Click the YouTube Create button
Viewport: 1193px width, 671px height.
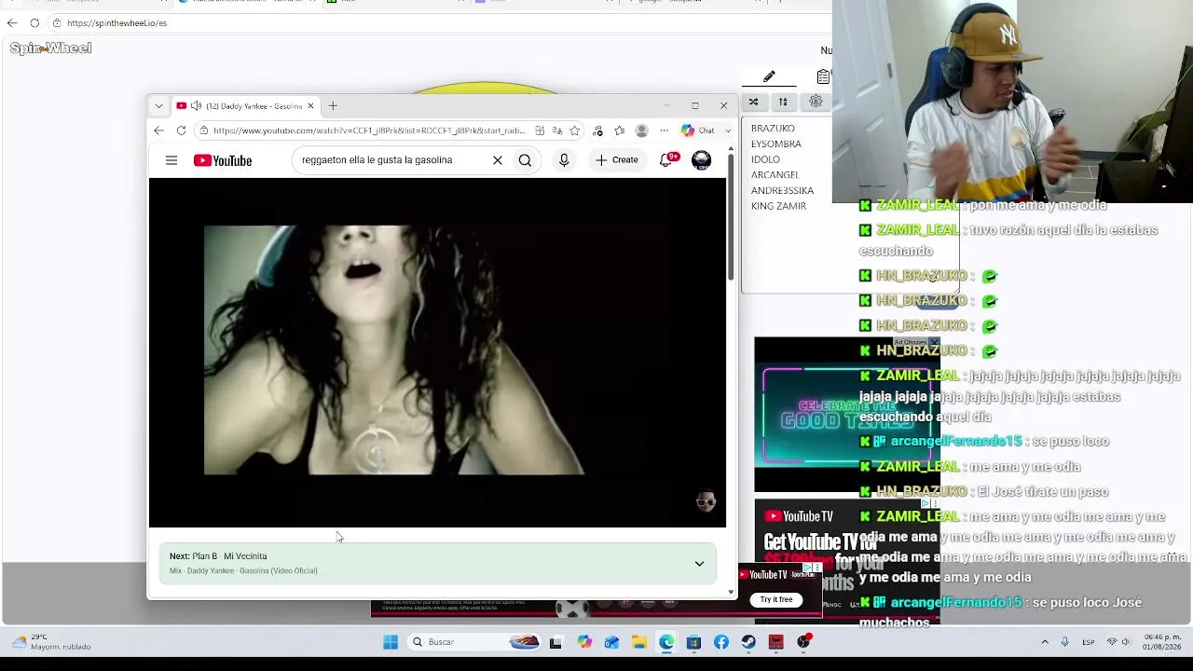pos(617,160)
